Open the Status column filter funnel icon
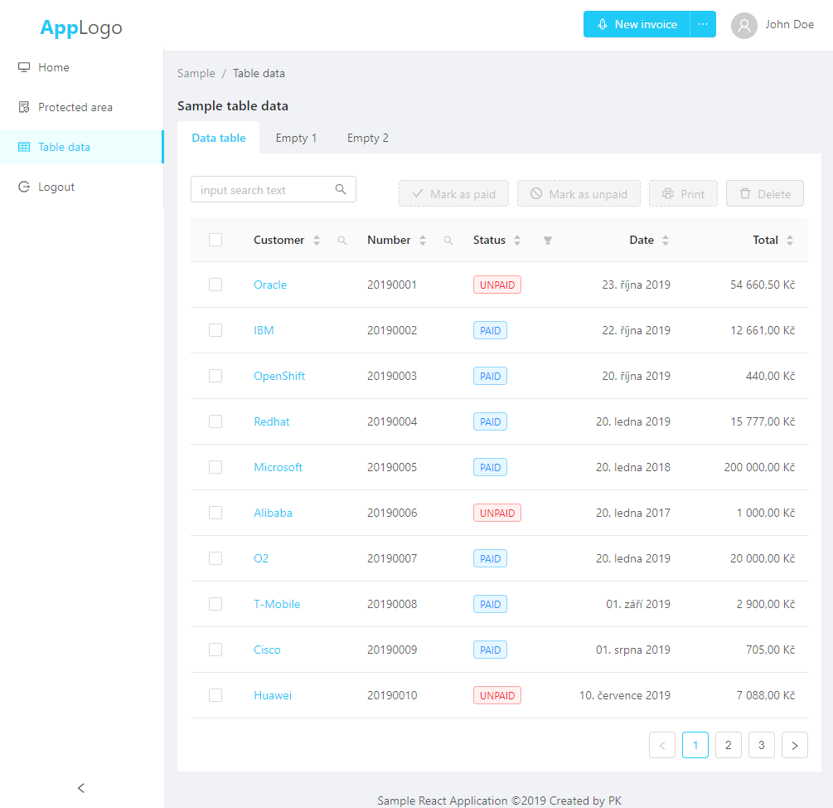Screen dimensions: 833x808 click(x=548, y=241)
